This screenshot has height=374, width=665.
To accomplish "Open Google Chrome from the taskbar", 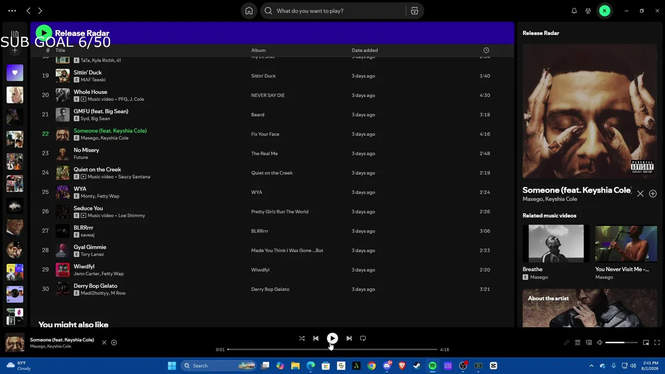I will click(x=371, y=366).
